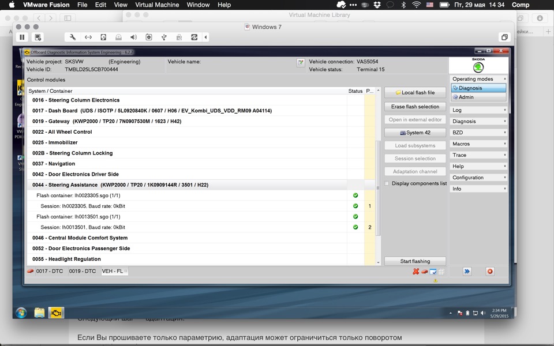Toggle Display components list checkbox
554x346 pixels.
[387, 183]
